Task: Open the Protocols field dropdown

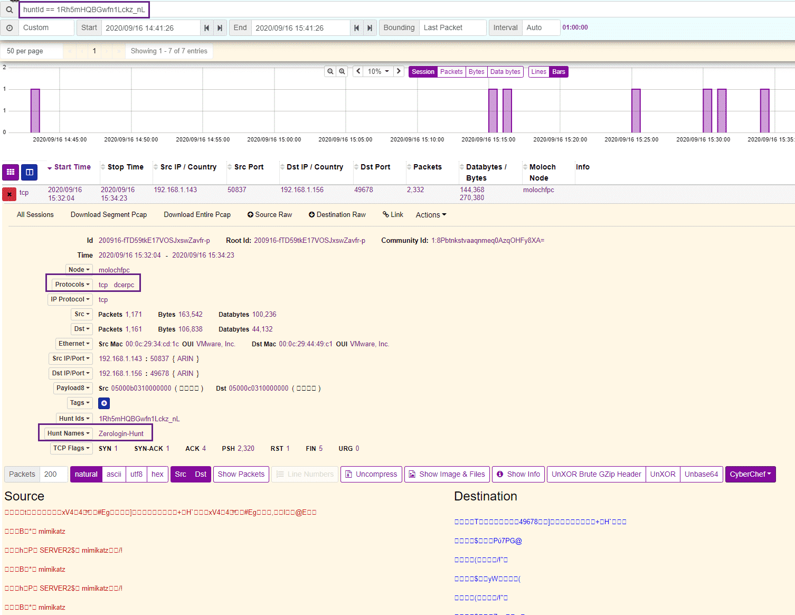Action: click(72, 285)
